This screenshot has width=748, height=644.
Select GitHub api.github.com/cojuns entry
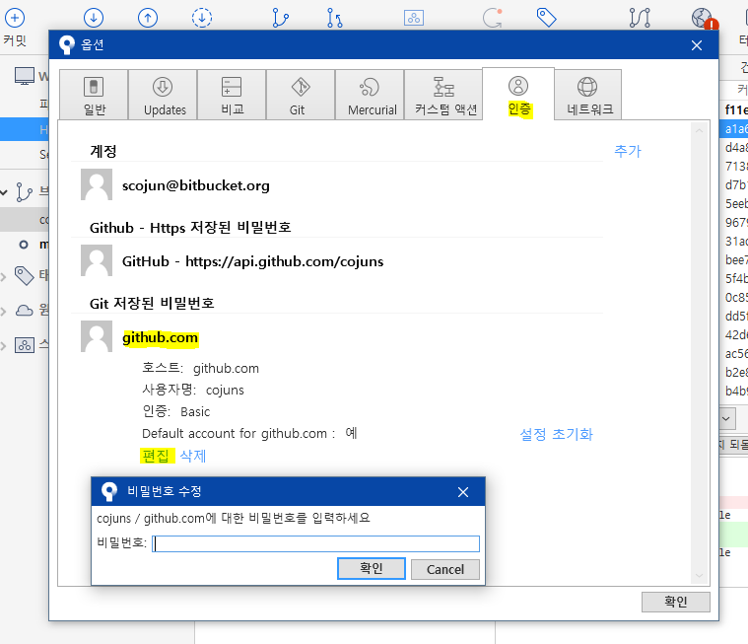coord(253,261)
